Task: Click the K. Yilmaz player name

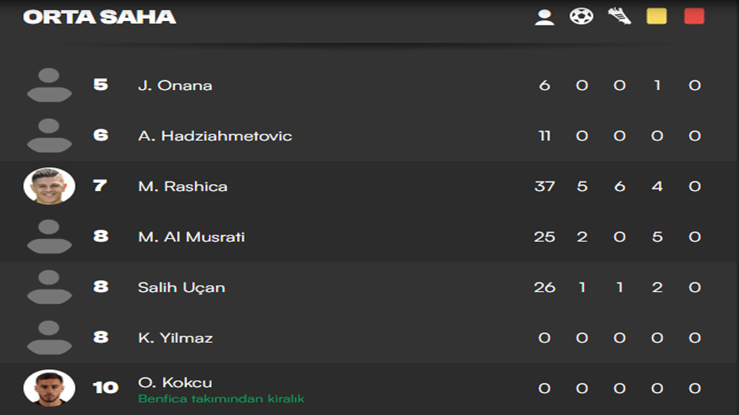Action: (x=175, y=338)
